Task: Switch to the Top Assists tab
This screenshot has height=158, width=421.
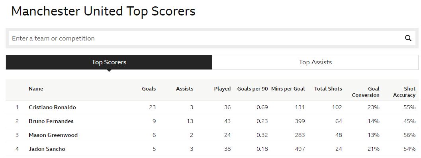Action: click(x=315, y=62)
